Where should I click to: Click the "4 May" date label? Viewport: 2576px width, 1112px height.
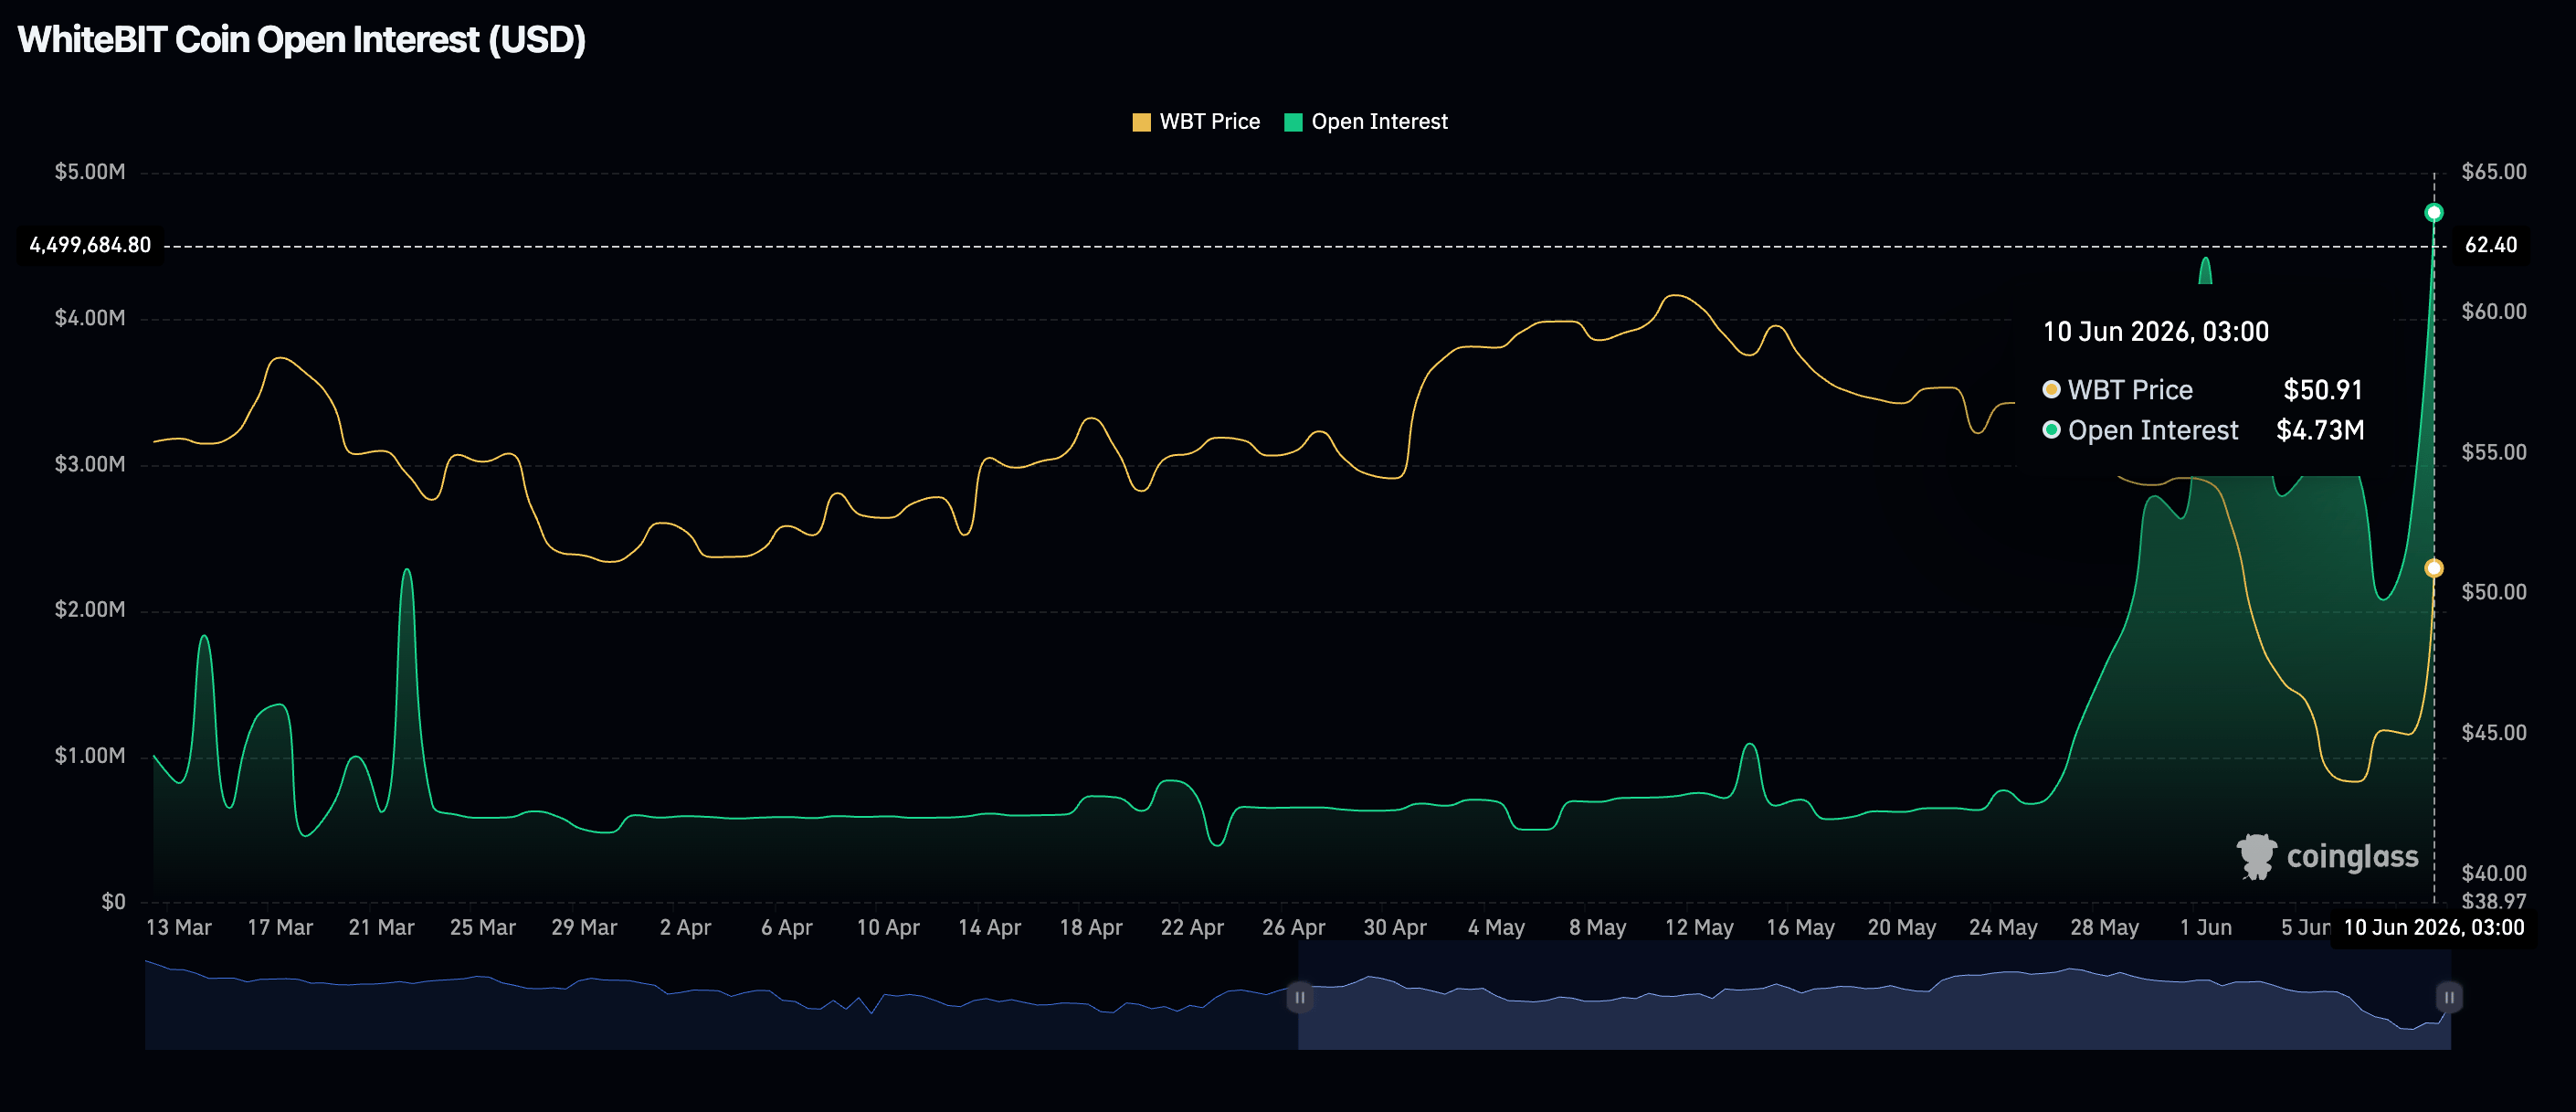(1496, 928)
